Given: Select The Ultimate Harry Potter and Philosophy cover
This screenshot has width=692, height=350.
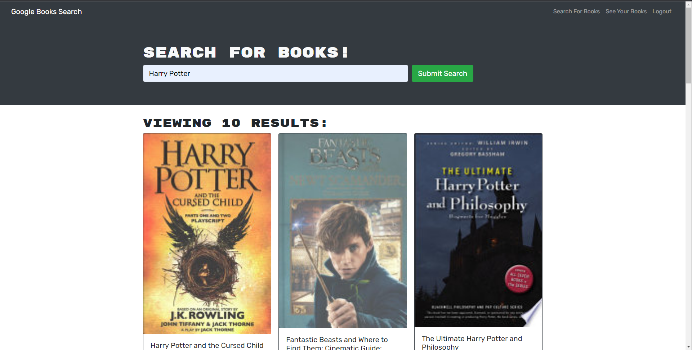Looking at the screenshot, I should tap(478, 230).
